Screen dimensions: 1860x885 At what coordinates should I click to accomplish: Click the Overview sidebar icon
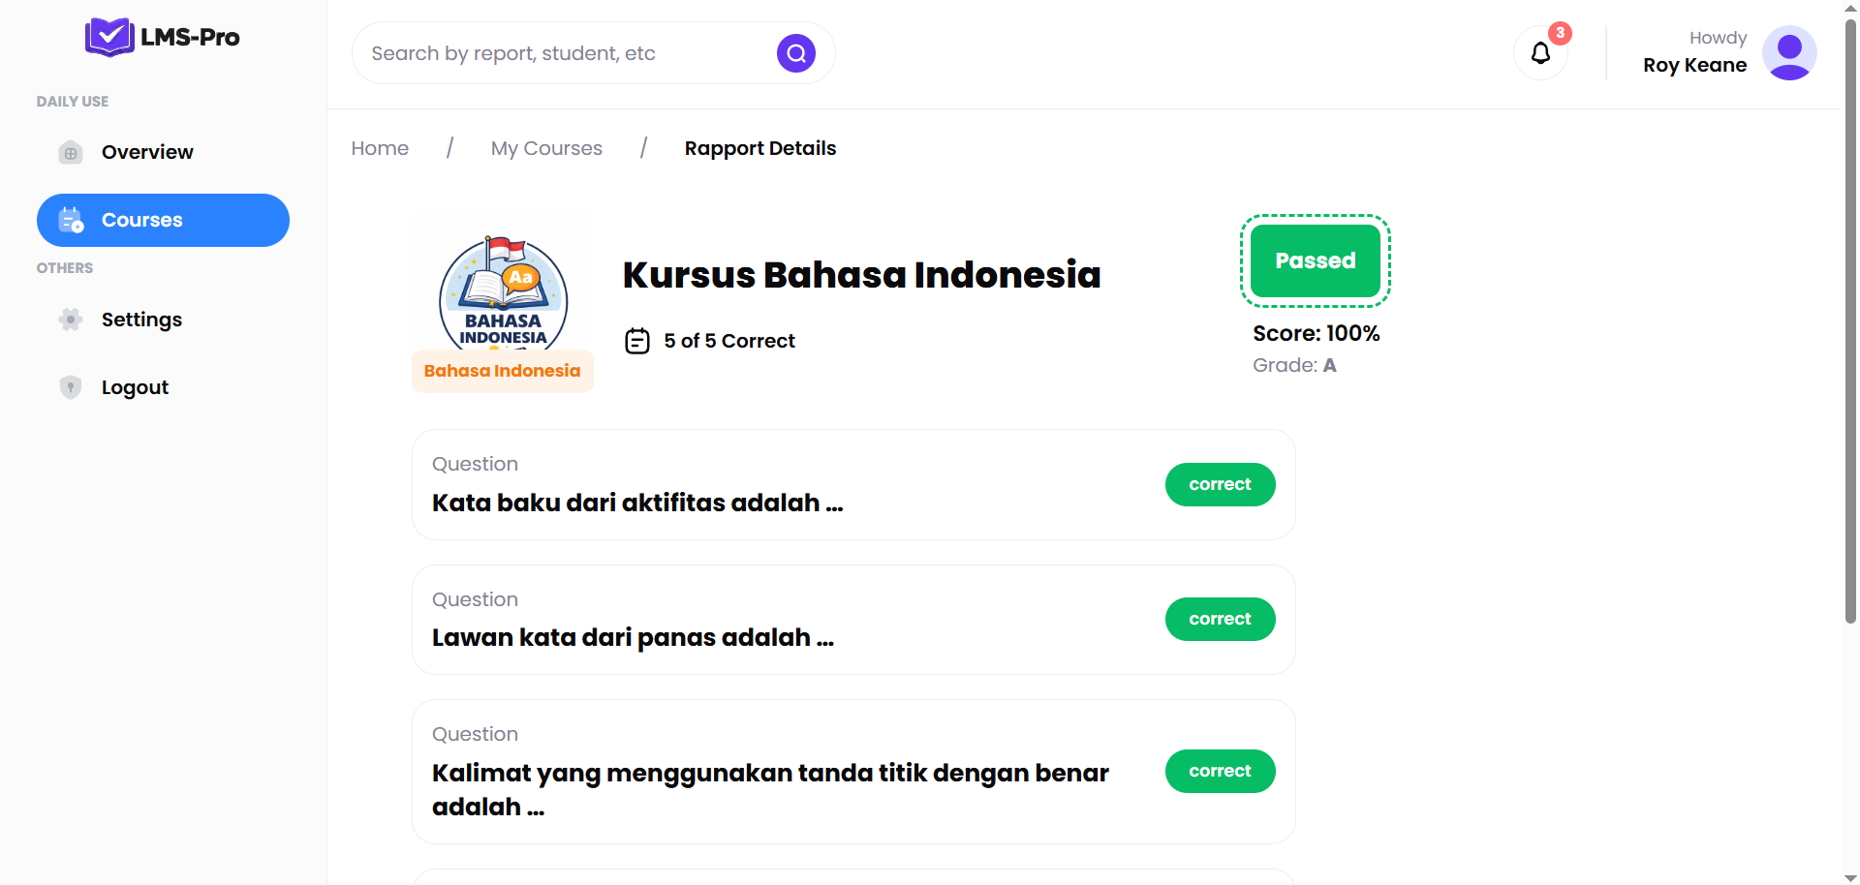pos(71,152)
